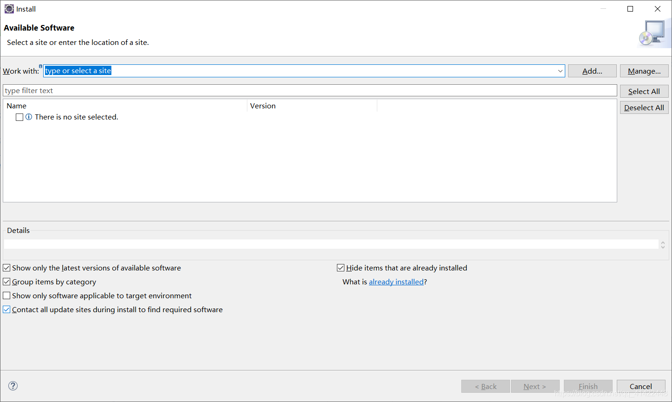This screenshot has width=672, height=402.
Task: Close the Install dialog window
Action: point(658,9)
